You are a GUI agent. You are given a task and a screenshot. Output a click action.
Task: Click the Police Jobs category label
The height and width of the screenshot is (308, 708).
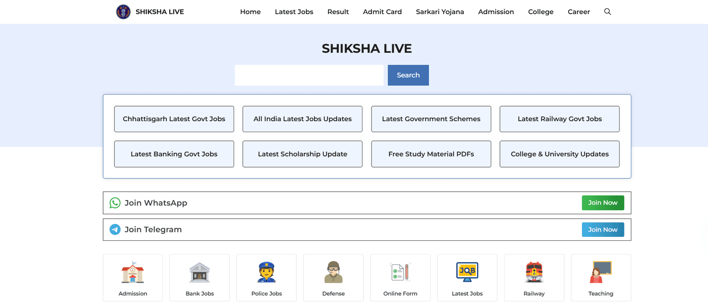tap(266, 293)
